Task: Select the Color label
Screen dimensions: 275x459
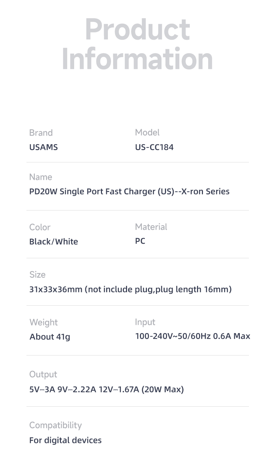Action: (x=40, y=227)
